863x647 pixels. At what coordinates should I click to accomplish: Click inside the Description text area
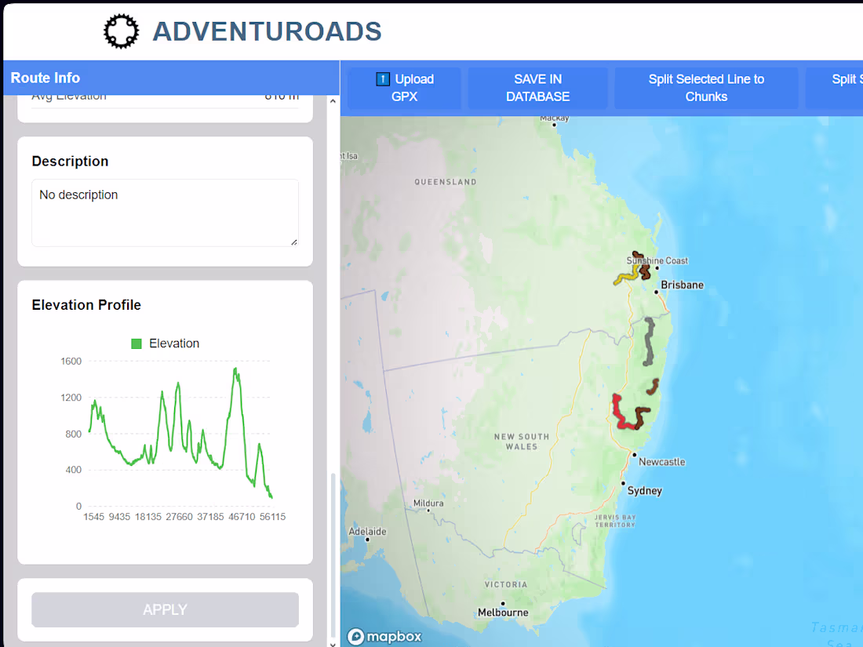coord(165,212)
